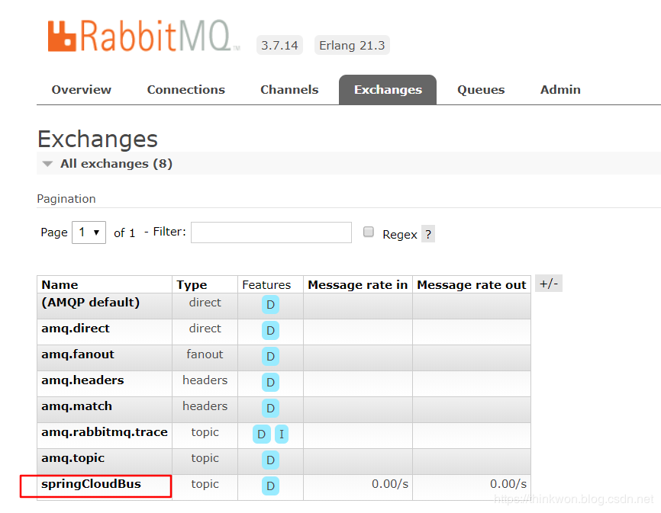This screenshot has width=661, height=513.
Task: Click the D feature badge for amq.direct
Action: click(270, 331)
